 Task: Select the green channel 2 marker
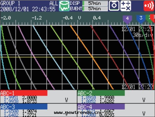coord(148,19)
